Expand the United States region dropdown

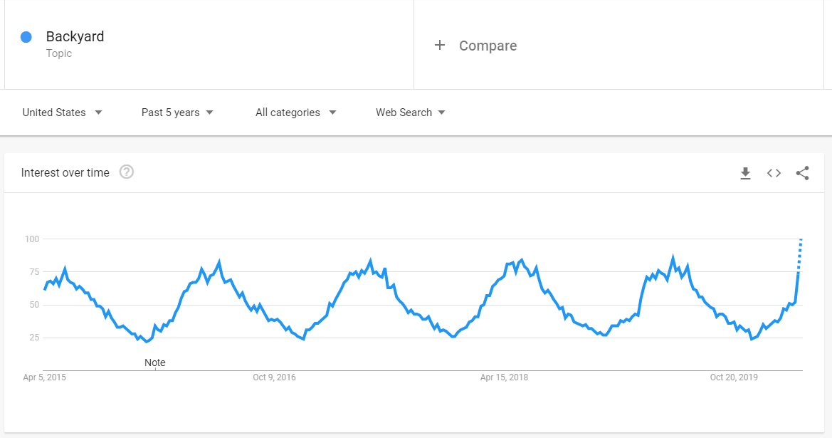[62, 113]
